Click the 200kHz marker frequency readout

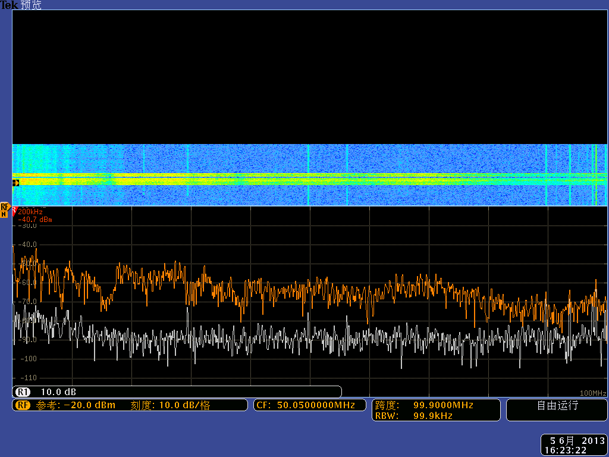tap(30, 212)
